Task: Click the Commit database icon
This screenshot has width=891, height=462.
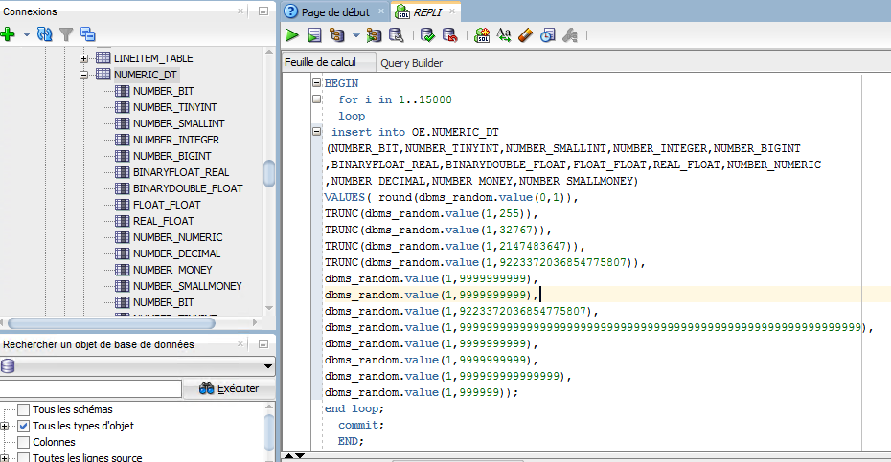Action: [x=427, y=35]
